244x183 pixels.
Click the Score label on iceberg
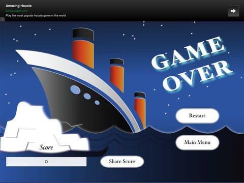46,147
